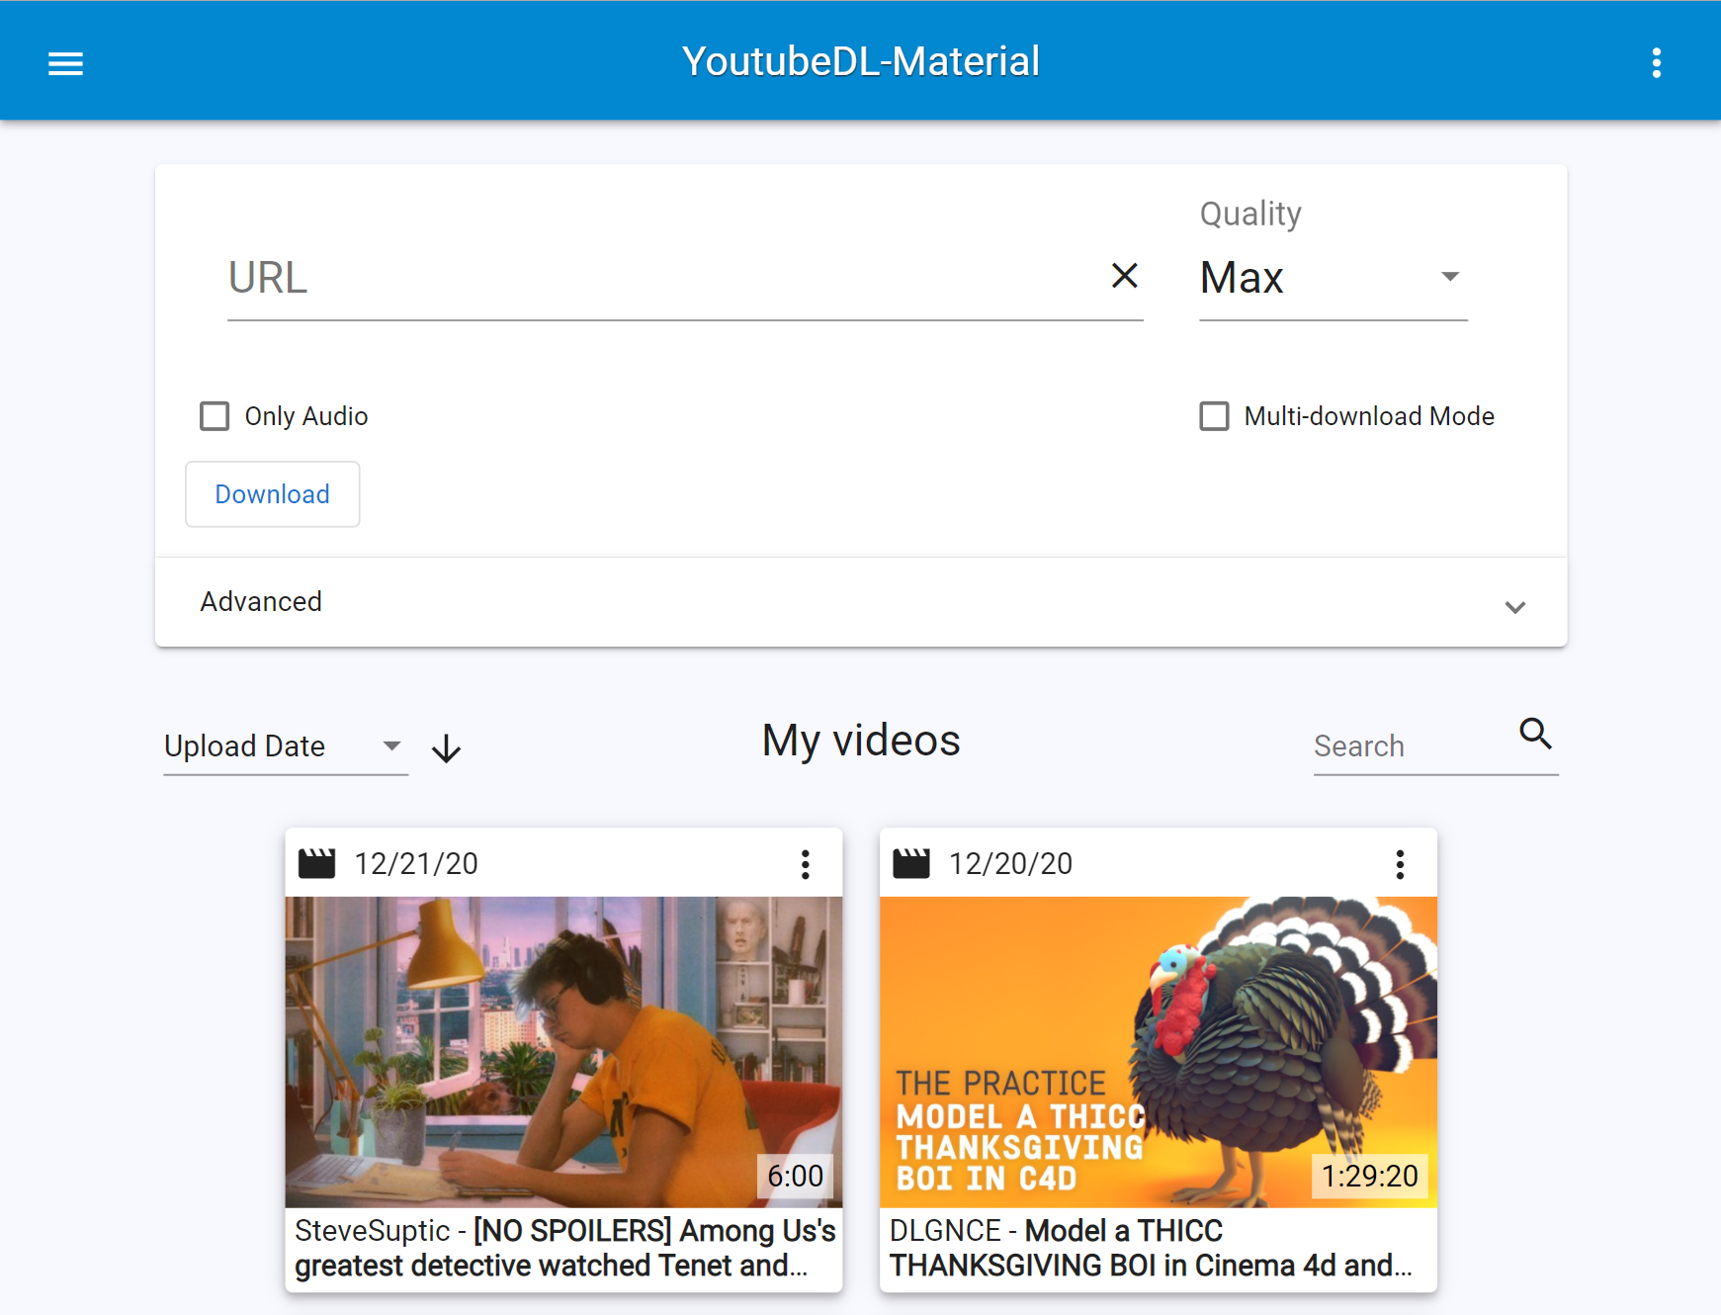Viewport: 1721px width, 1315px height.
Task: Clear the URL field with the X icon
Action: 1124,276
